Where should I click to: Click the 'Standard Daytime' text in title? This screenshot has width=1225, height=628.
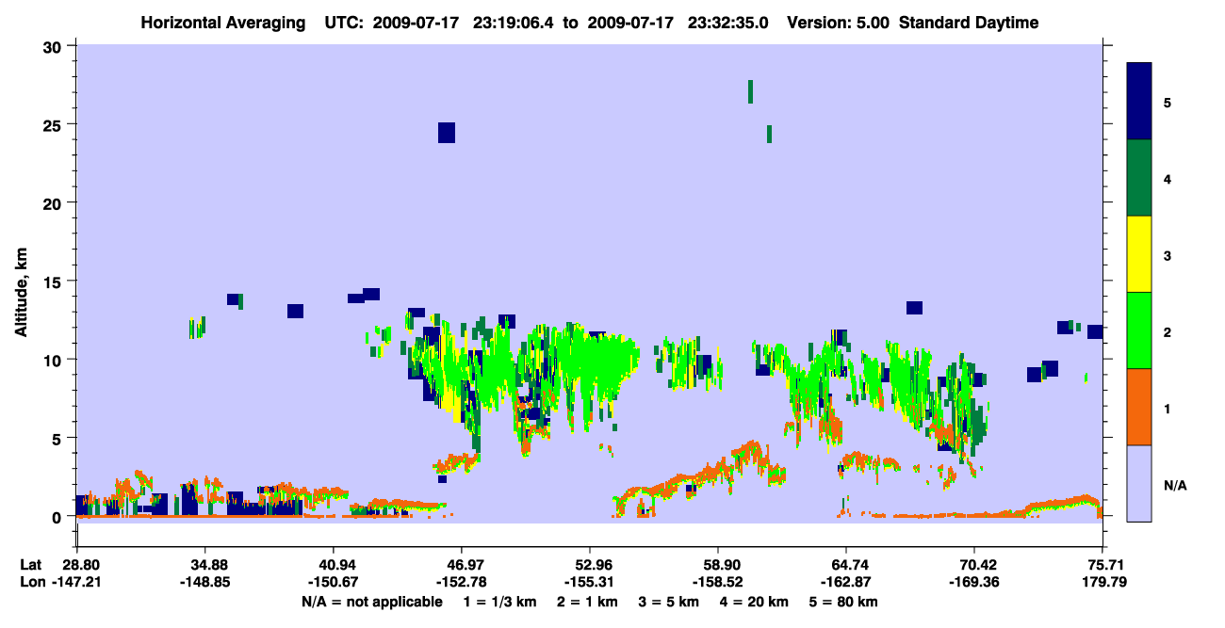(x=969, y=23)
